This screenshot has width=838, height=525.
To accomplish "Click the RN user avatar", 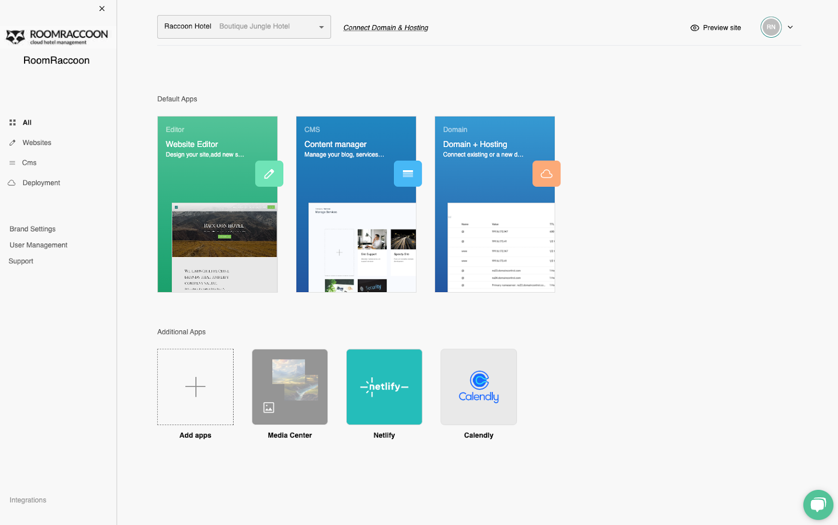I will point(771,27).
